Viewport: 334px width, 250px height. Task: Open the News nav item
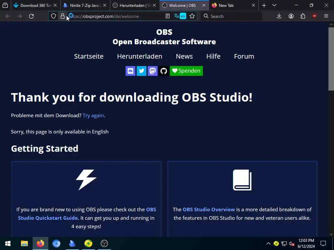(x=184, y=56)
